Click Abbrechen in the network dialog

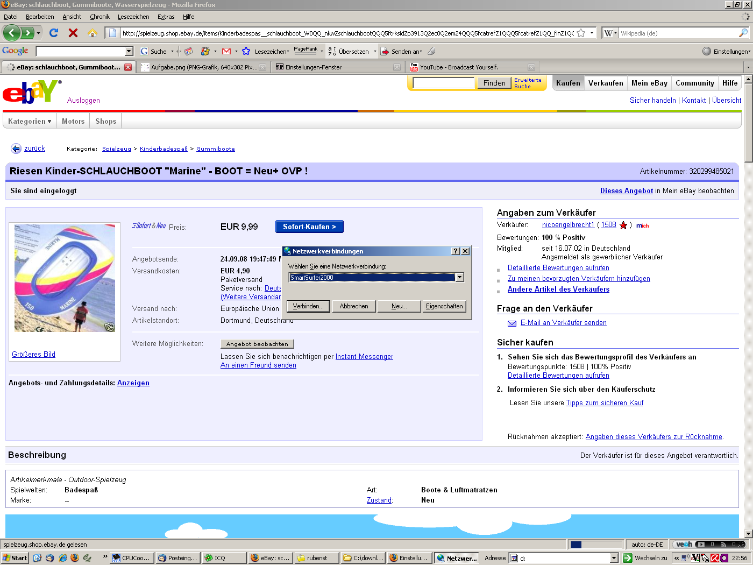[354, 306]
